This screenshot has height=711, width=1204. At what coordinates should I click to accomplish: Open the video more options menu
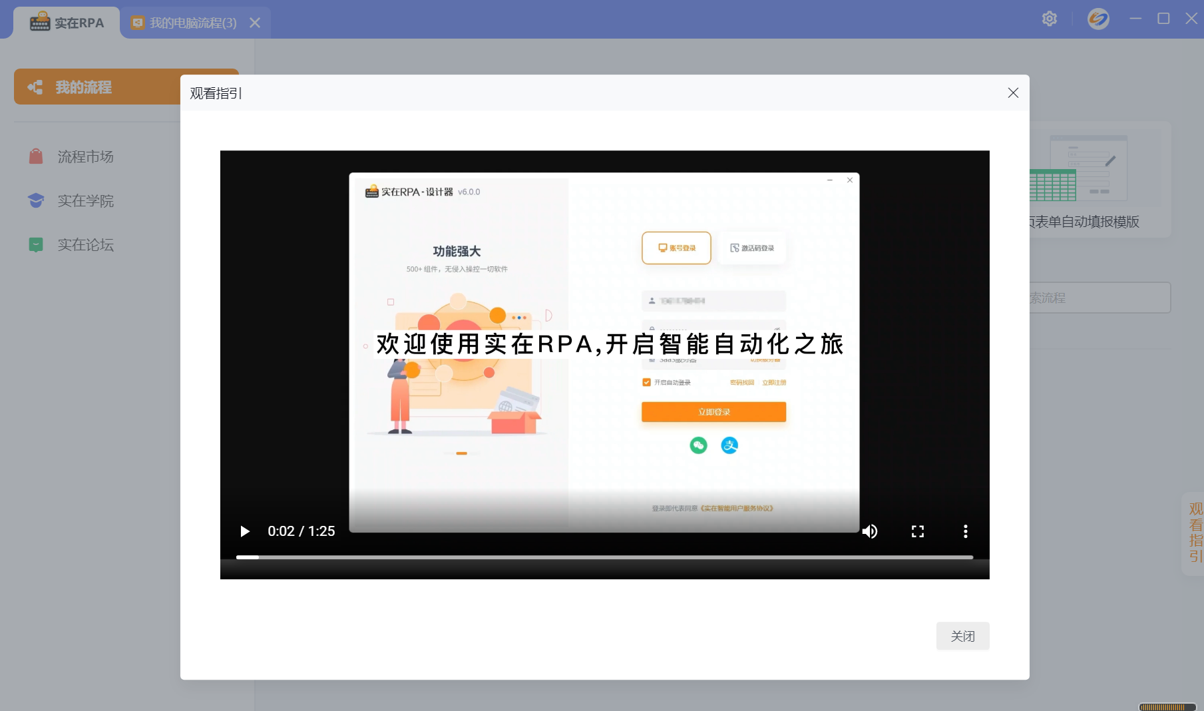(965, 531)
